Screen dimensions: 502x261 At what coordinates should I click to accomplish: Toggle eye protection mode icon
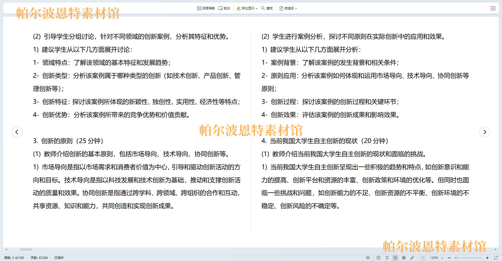(368, 258)
